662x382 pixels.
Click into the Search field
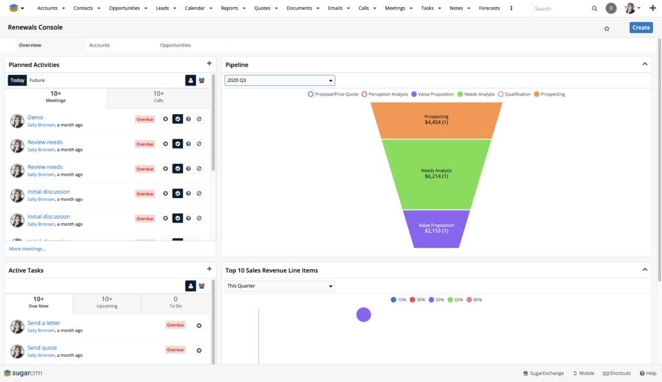pos(560,8)
